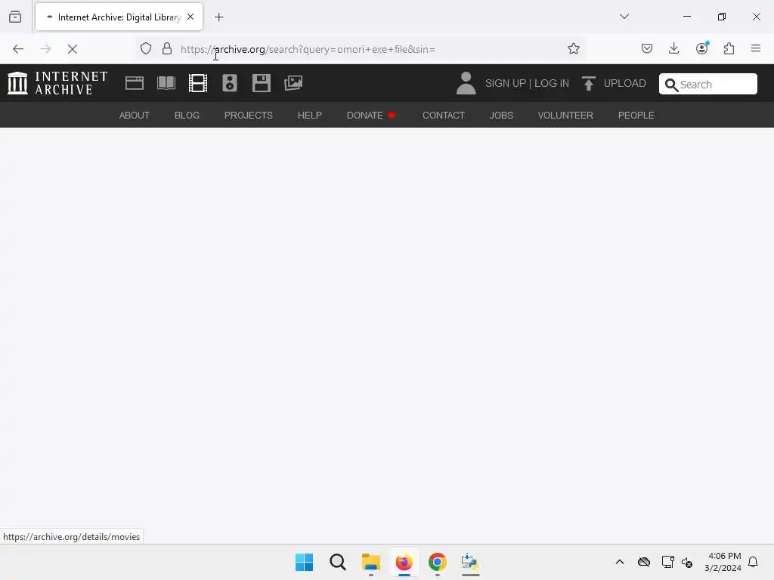Open Google Chrome from the taskbar
774x580 pixels.
point(438,562)
